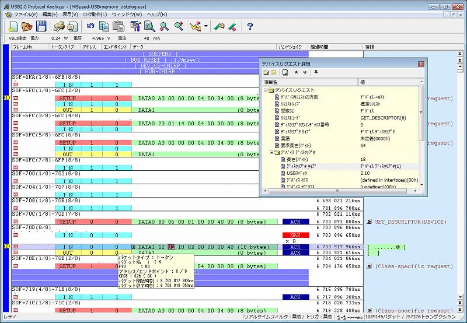Click the (Class-specific request) arrow icon near 6 704 176
467x323 pixels.
coord(370,266)
